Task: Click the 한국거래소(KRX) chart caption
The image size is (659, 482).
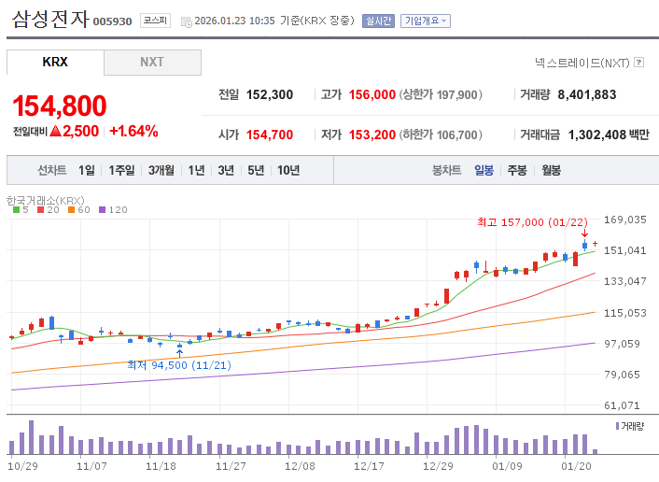Action: pyautogui.click(x=46, y=201)
